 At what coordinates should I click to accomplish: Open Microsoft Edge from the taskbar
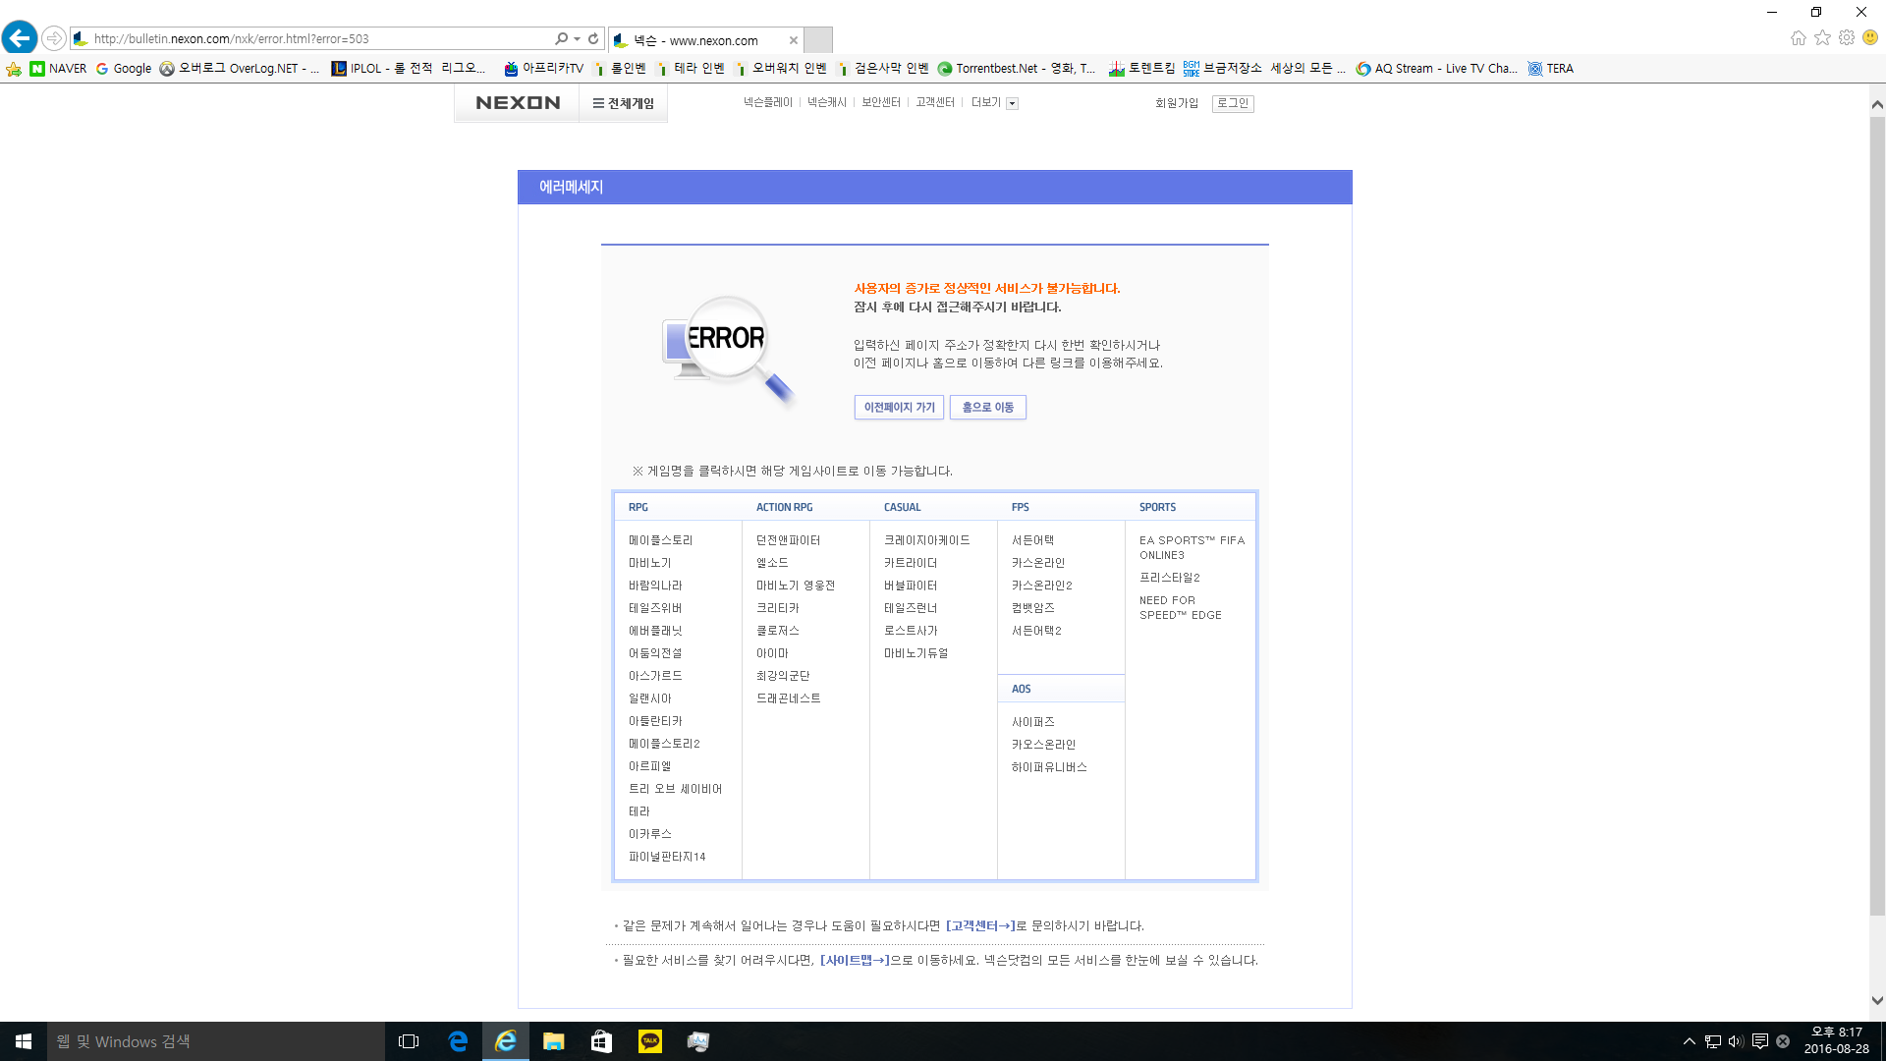pyautogui.click(x=458, y=1041)
